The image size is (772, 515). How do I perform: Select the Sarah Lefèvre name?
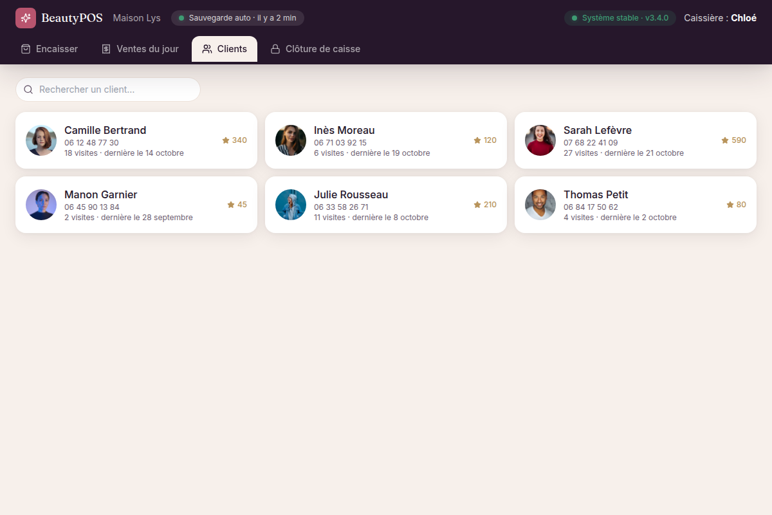point(598,130)
